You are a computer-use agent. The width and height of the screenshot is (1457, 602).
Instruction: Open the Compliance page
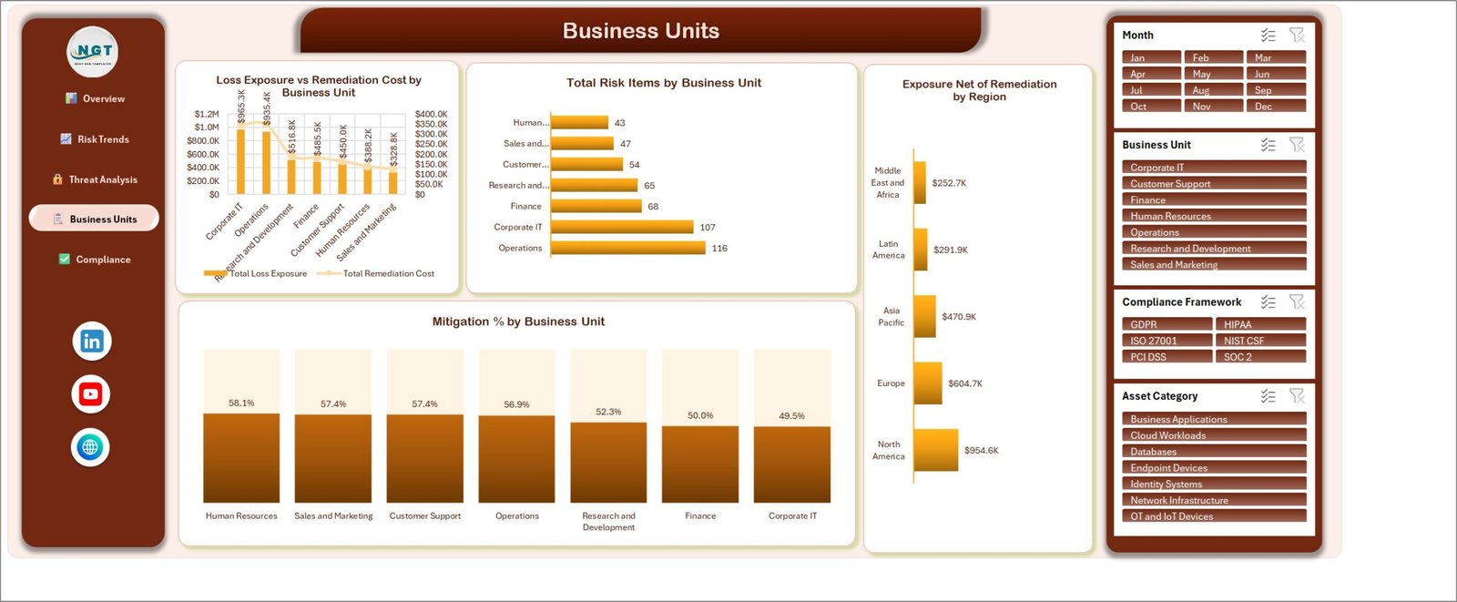pyautogui.click(x=95, y=260)
